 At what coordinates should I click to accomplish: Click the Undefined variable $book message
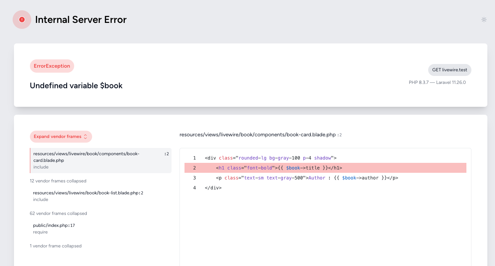point(76,86)
